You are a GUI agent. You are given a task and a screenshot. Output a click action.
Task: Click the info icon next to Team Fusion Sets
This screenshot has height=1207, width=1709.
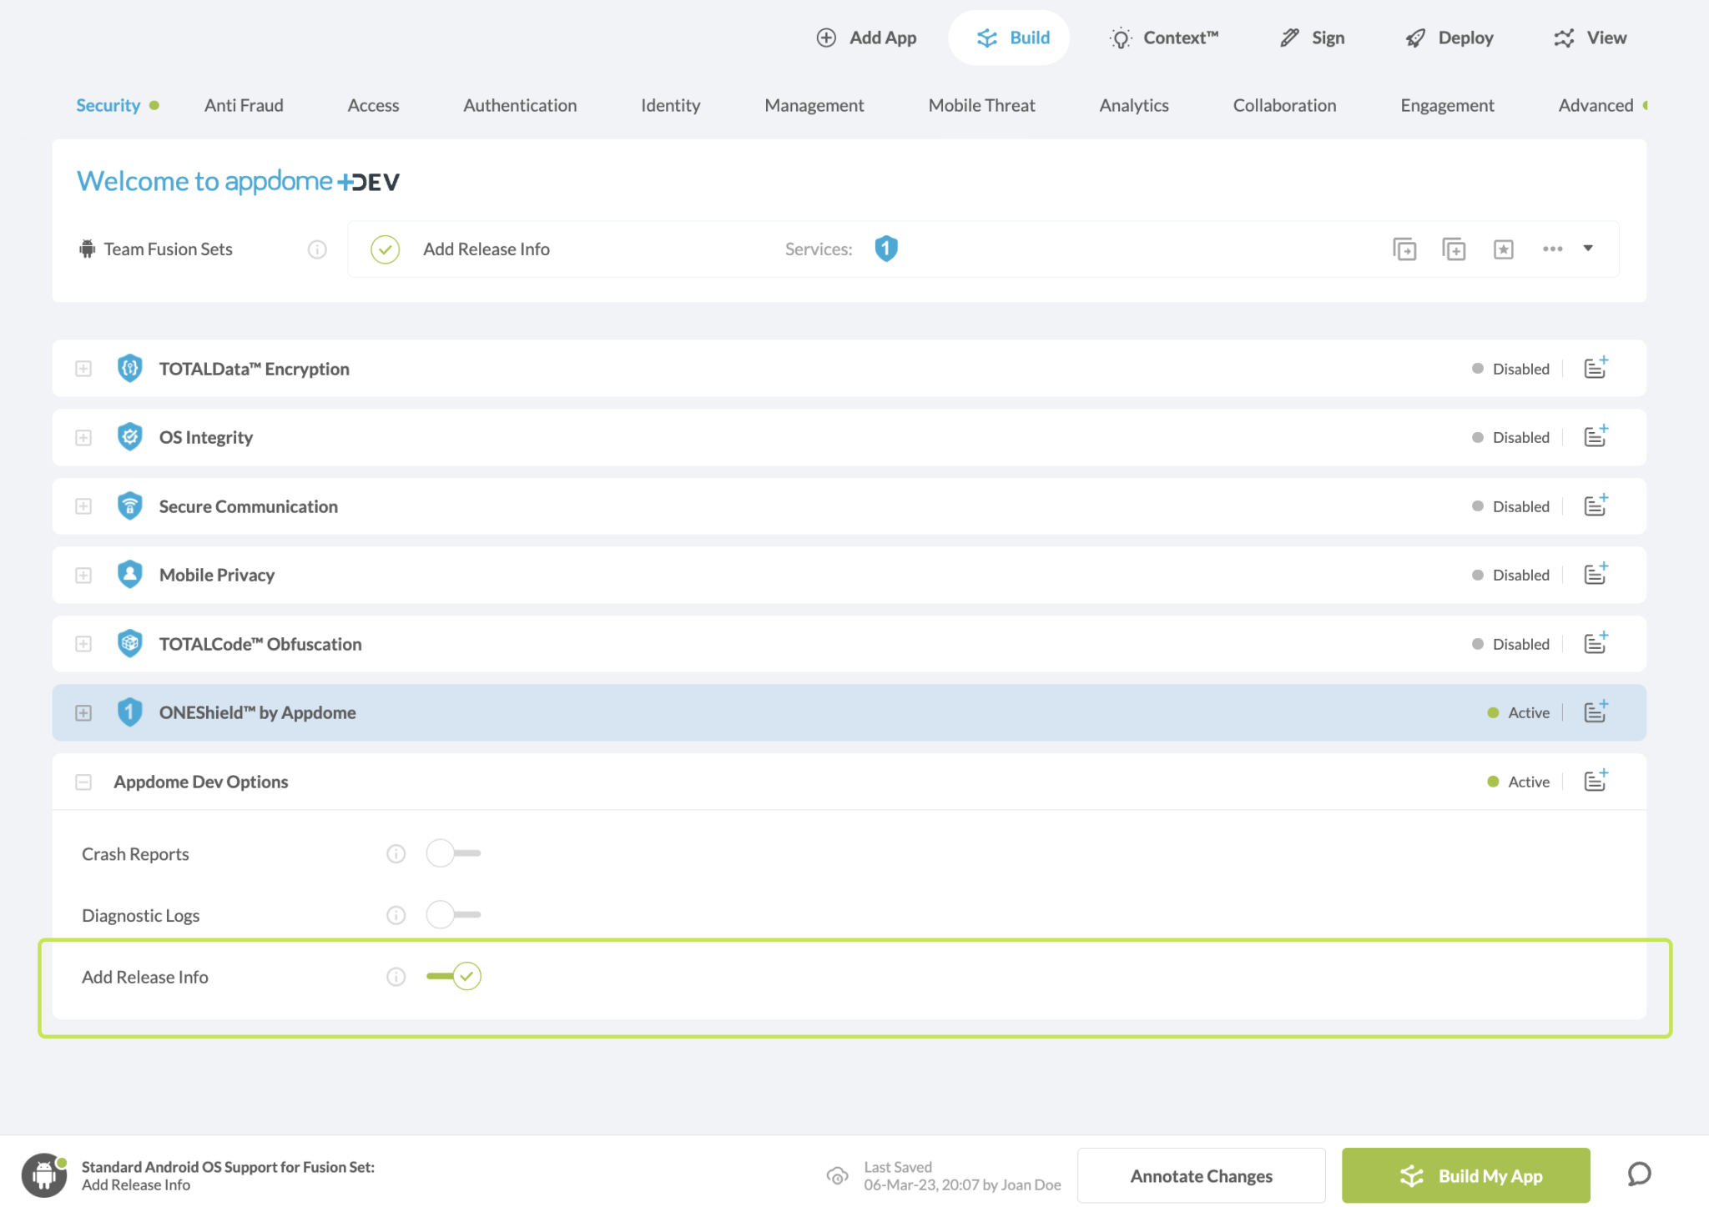[x=317, y=249]
